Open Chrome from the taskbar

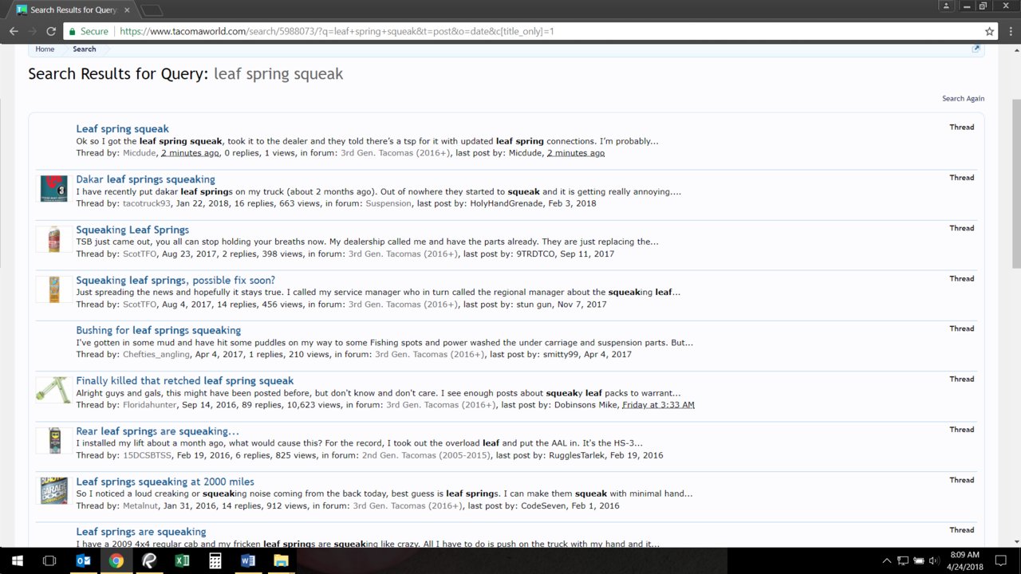coord(116,560)
